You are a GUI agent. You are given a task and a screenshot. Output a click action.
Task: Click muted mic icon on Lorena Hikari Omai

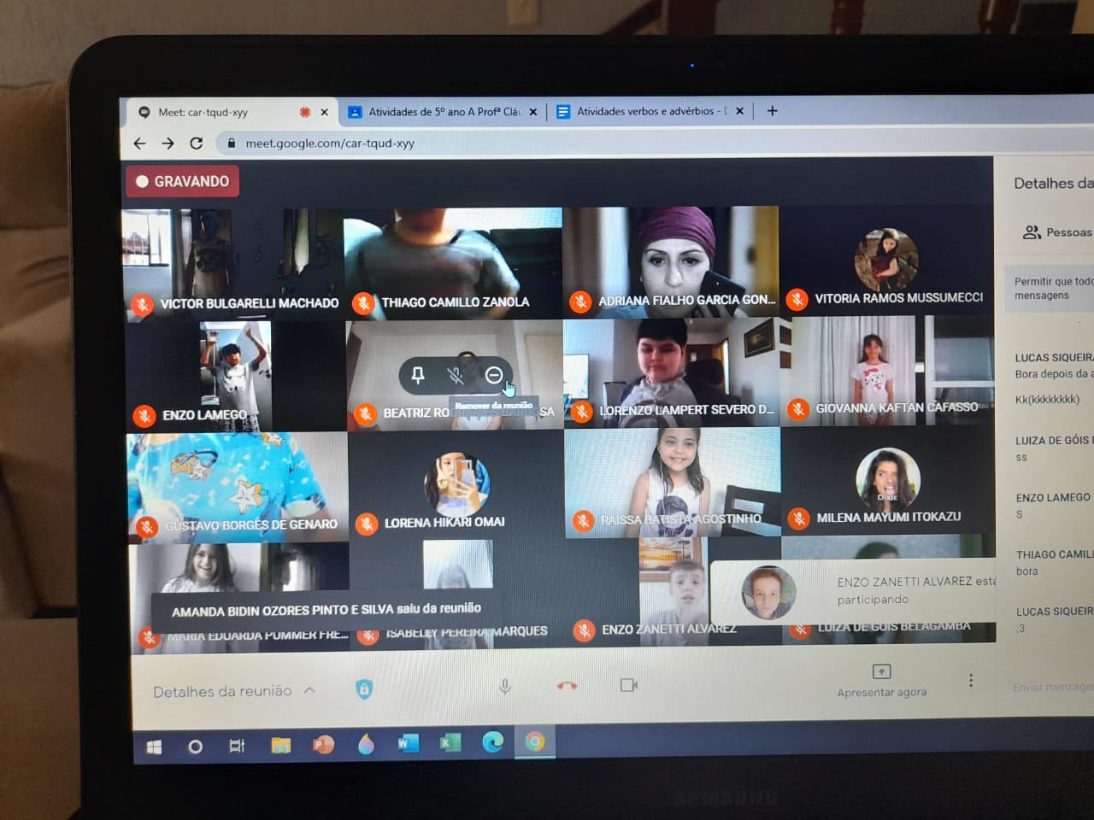pos(367,523)
